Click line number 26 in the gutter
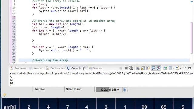 pyautogui.click(x=14, y=60)
